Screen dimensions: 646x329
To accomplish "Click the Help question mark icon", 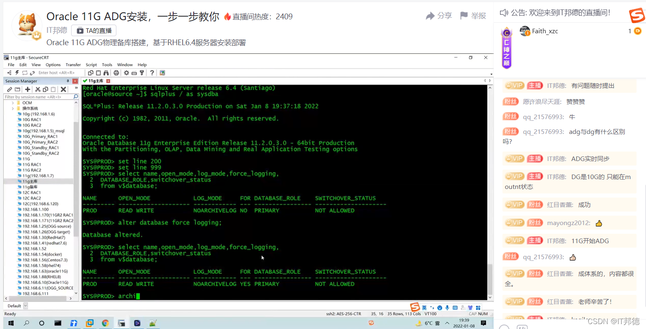I will pos(152,73).
